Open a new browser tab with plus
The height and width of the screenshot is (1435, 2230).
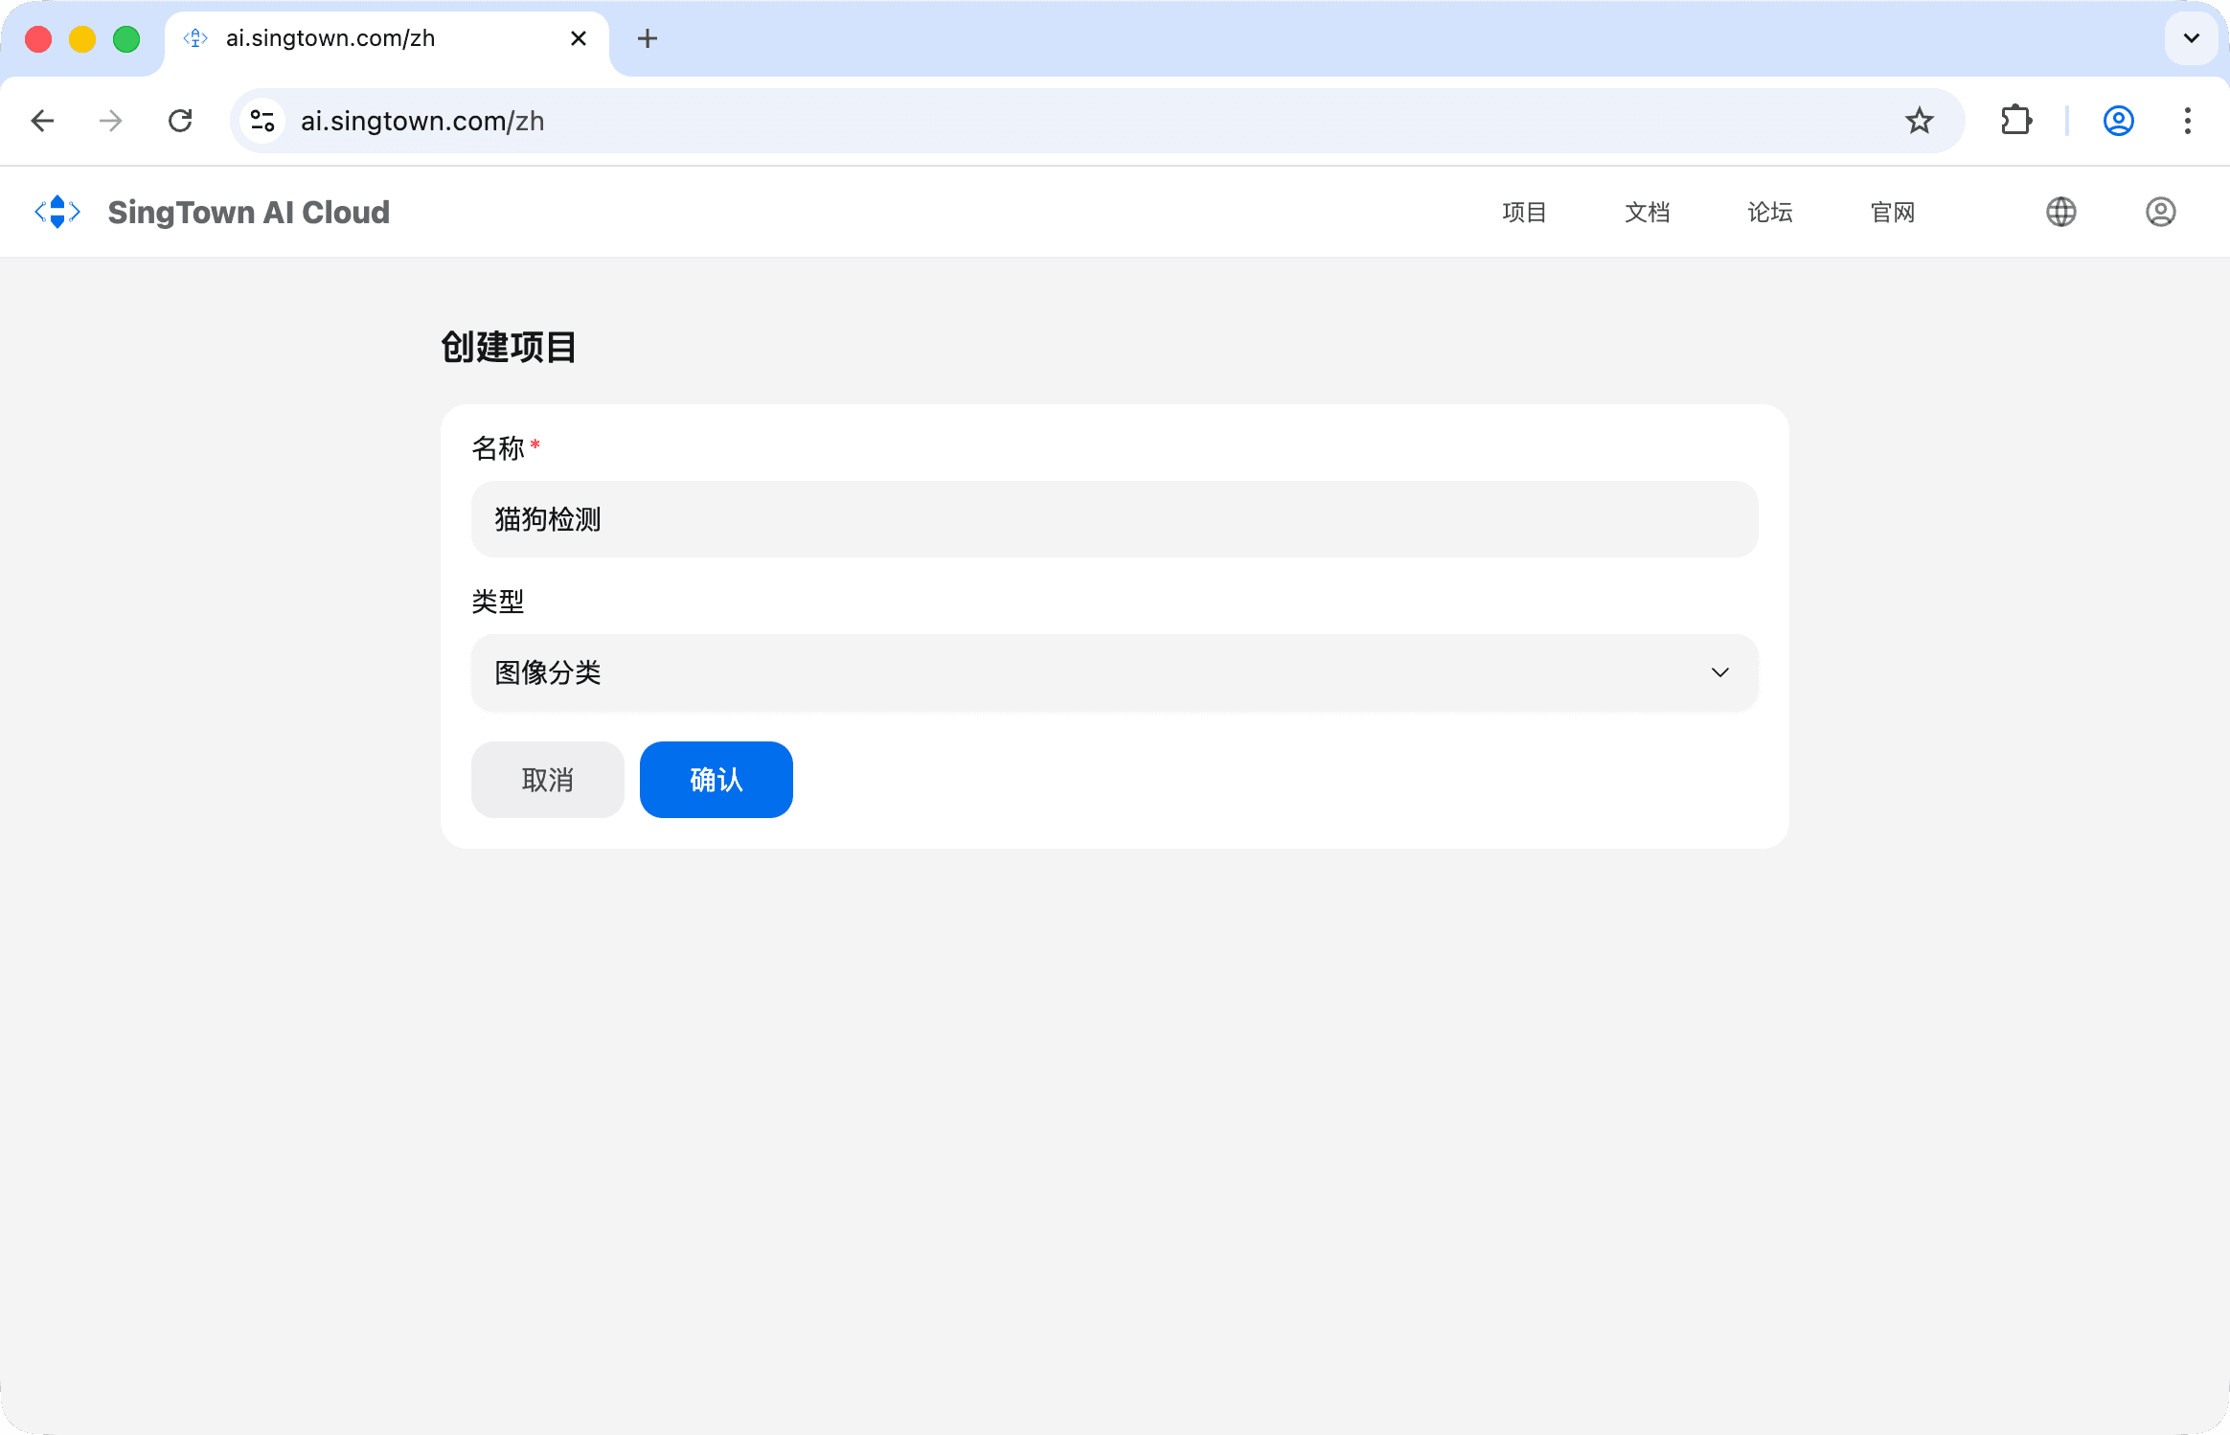point(648,38)
